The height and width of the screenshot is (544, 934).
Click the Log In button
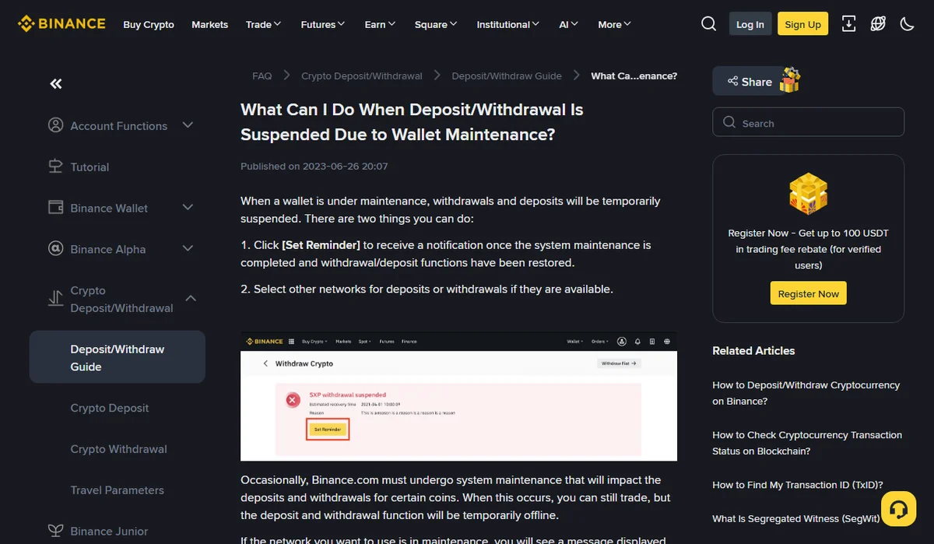750,24
